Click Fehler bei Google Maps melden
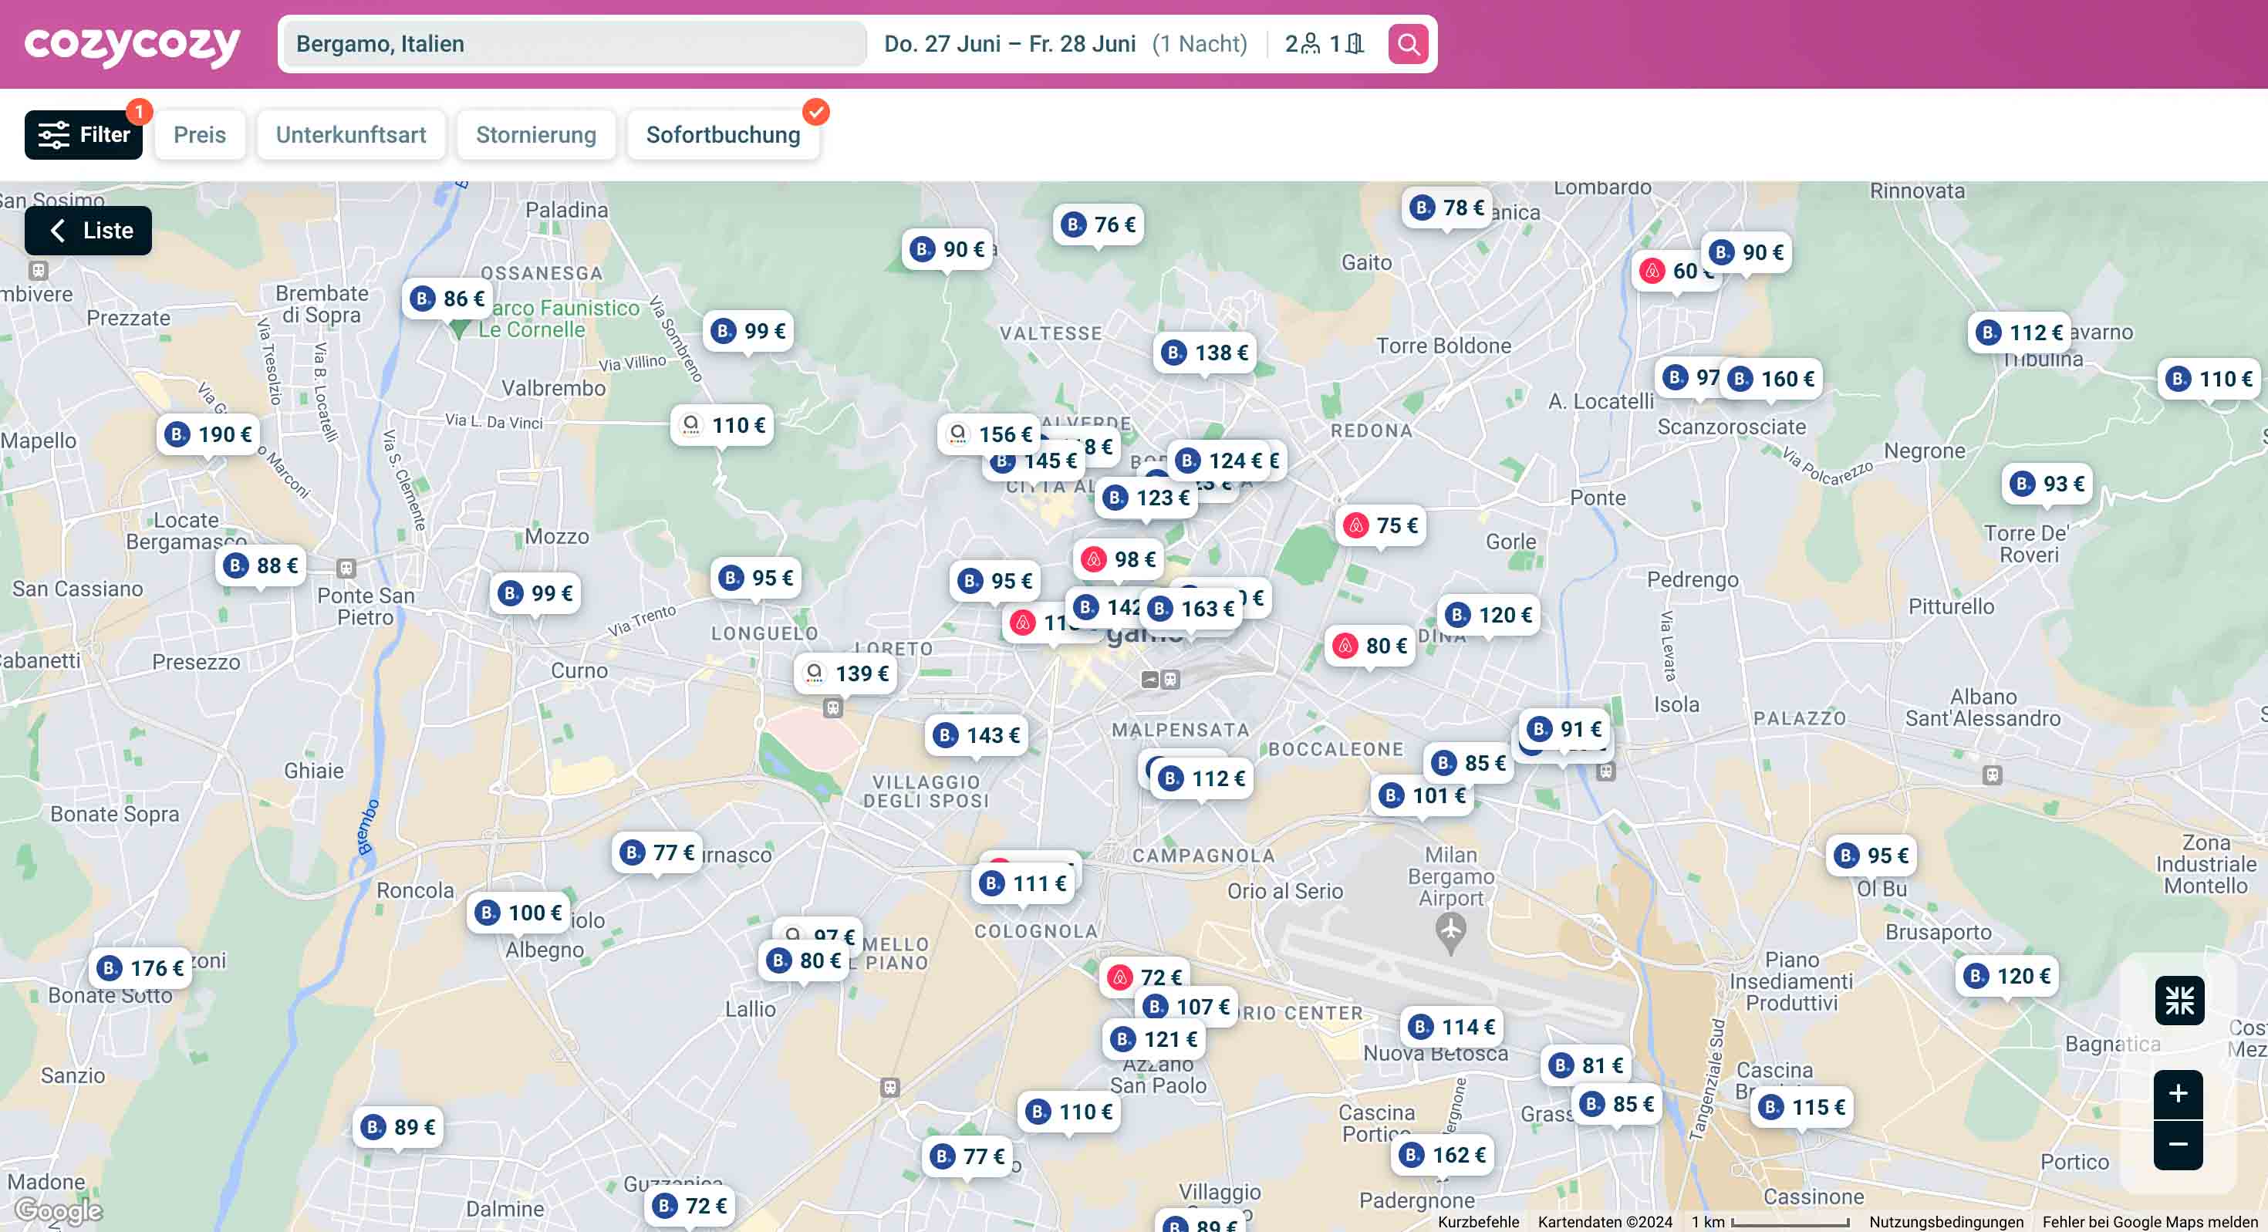The width and height of the screenshot is (2268, 1232). click(x=2150, y=1222)
